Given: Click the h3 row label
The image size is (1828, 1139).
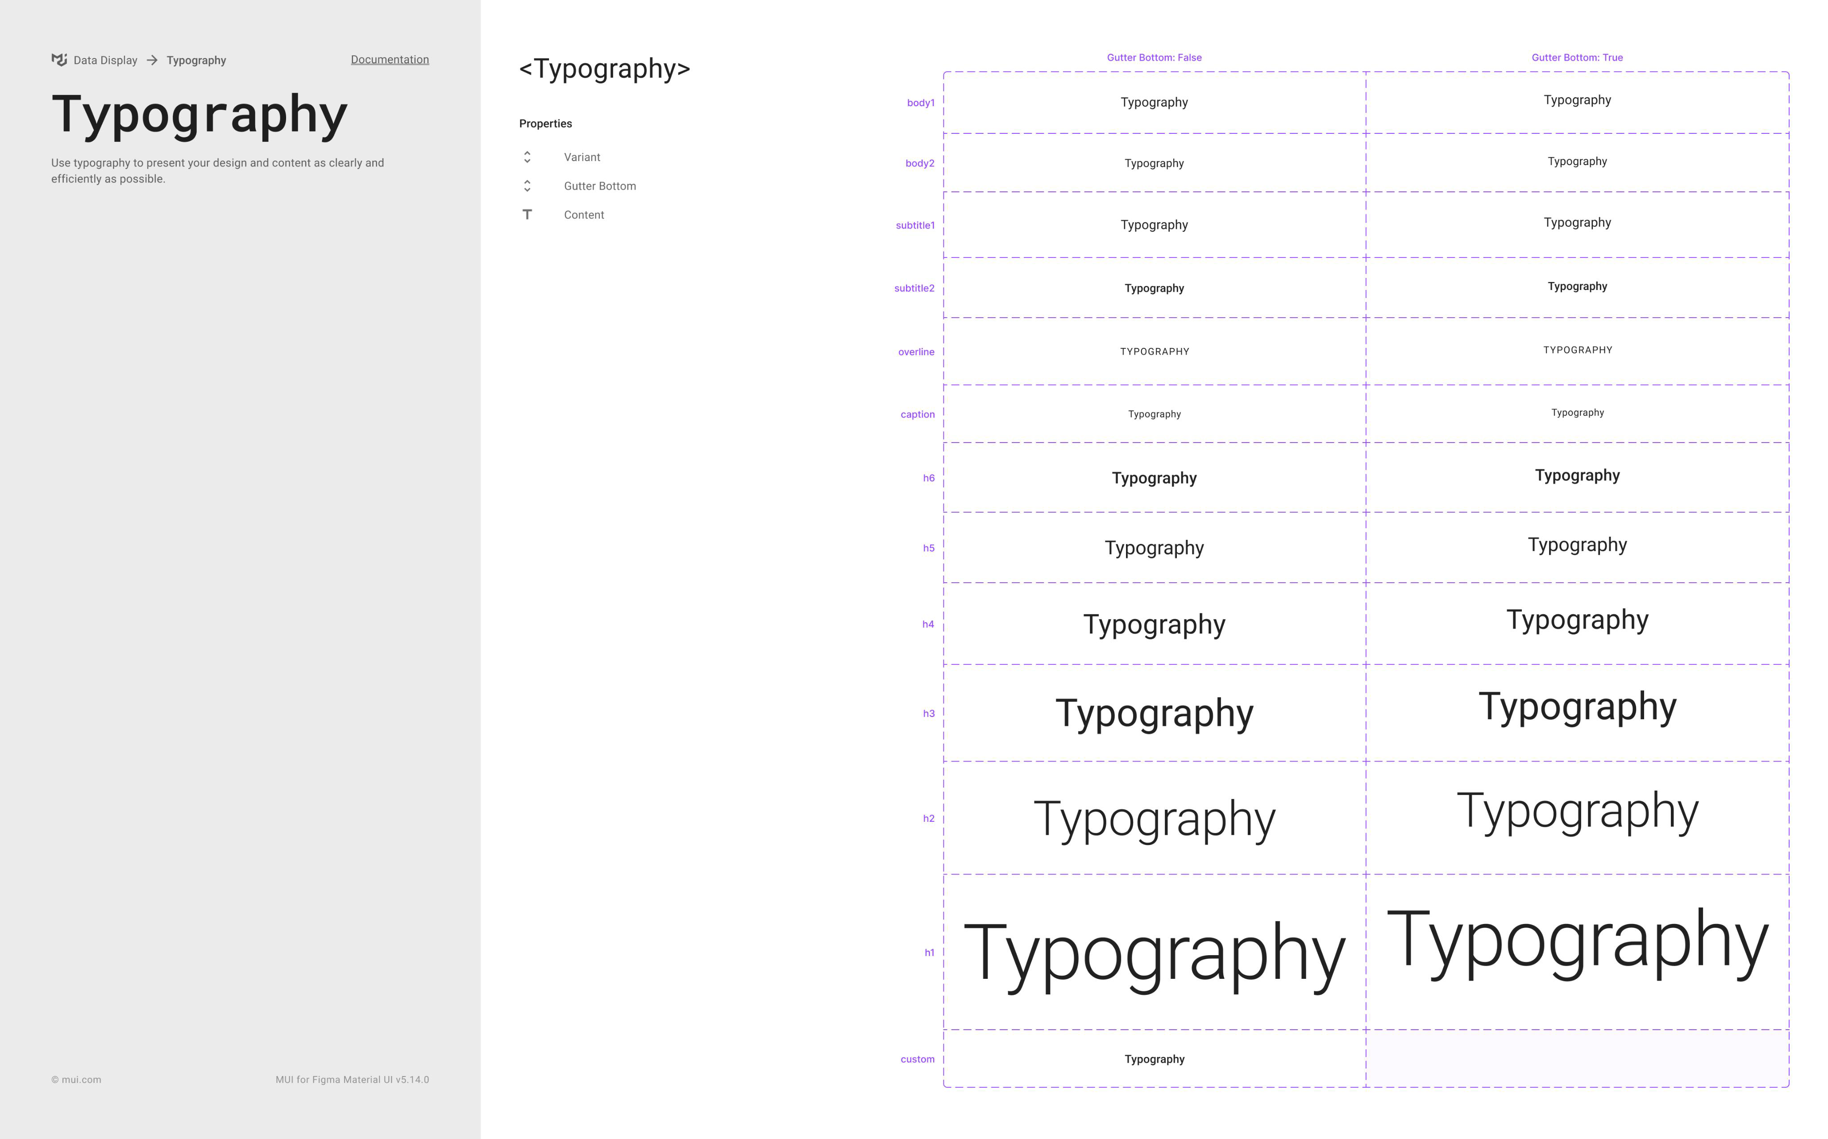Looking at the screenshot, I should (929, 713).
